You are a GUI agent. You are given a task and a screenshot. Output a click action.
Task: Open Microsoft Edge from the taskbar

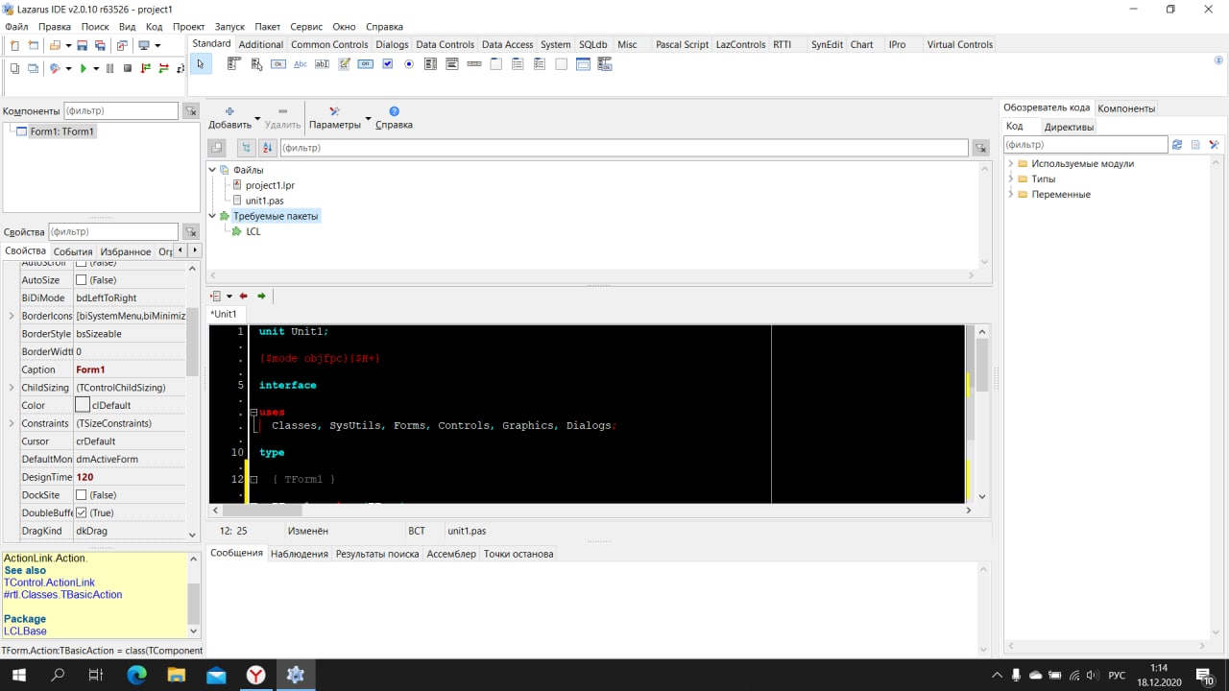tap(136, 675)
